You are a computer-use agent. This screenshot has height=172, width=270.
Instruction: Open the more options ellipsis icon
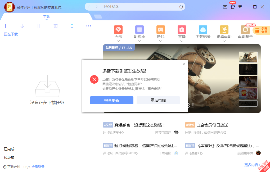[x=89, y=26]
